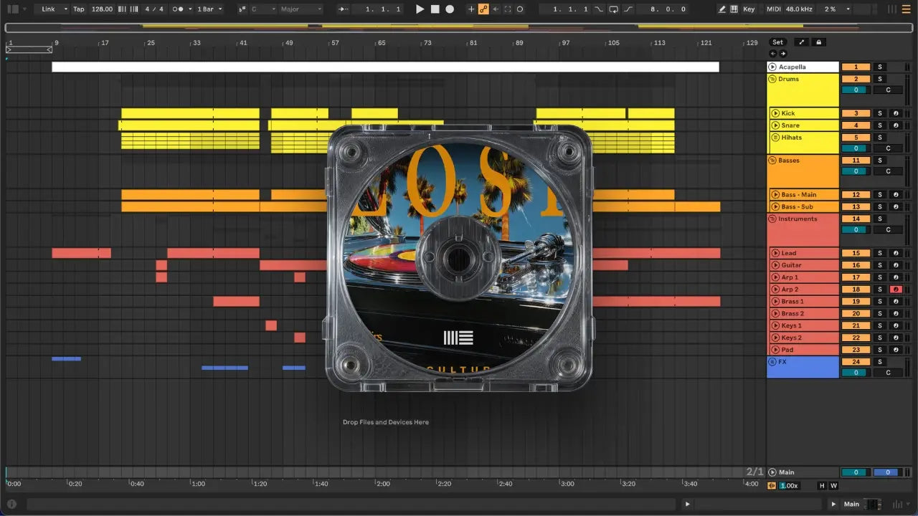Collapse the Basses group track

click(x=772, y=161)
